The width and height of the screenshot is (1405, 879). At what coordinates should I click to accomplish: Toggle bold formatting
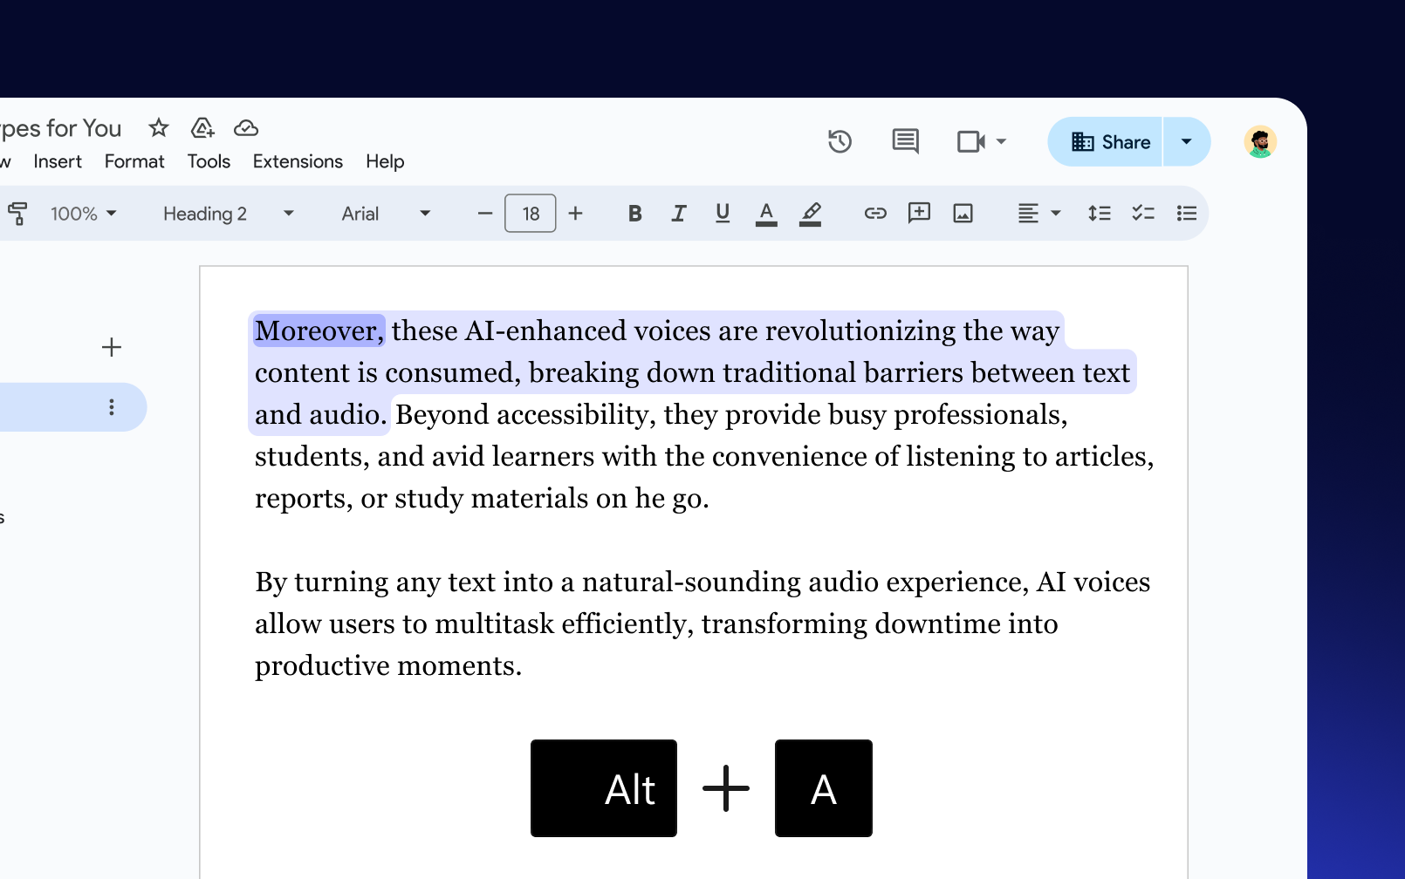(634, 213)
